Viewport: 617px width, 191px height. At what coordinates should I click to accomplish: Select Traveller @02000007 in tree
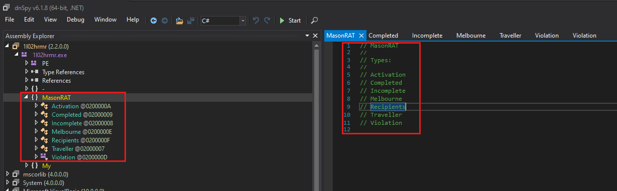click(x=78, y=148)
